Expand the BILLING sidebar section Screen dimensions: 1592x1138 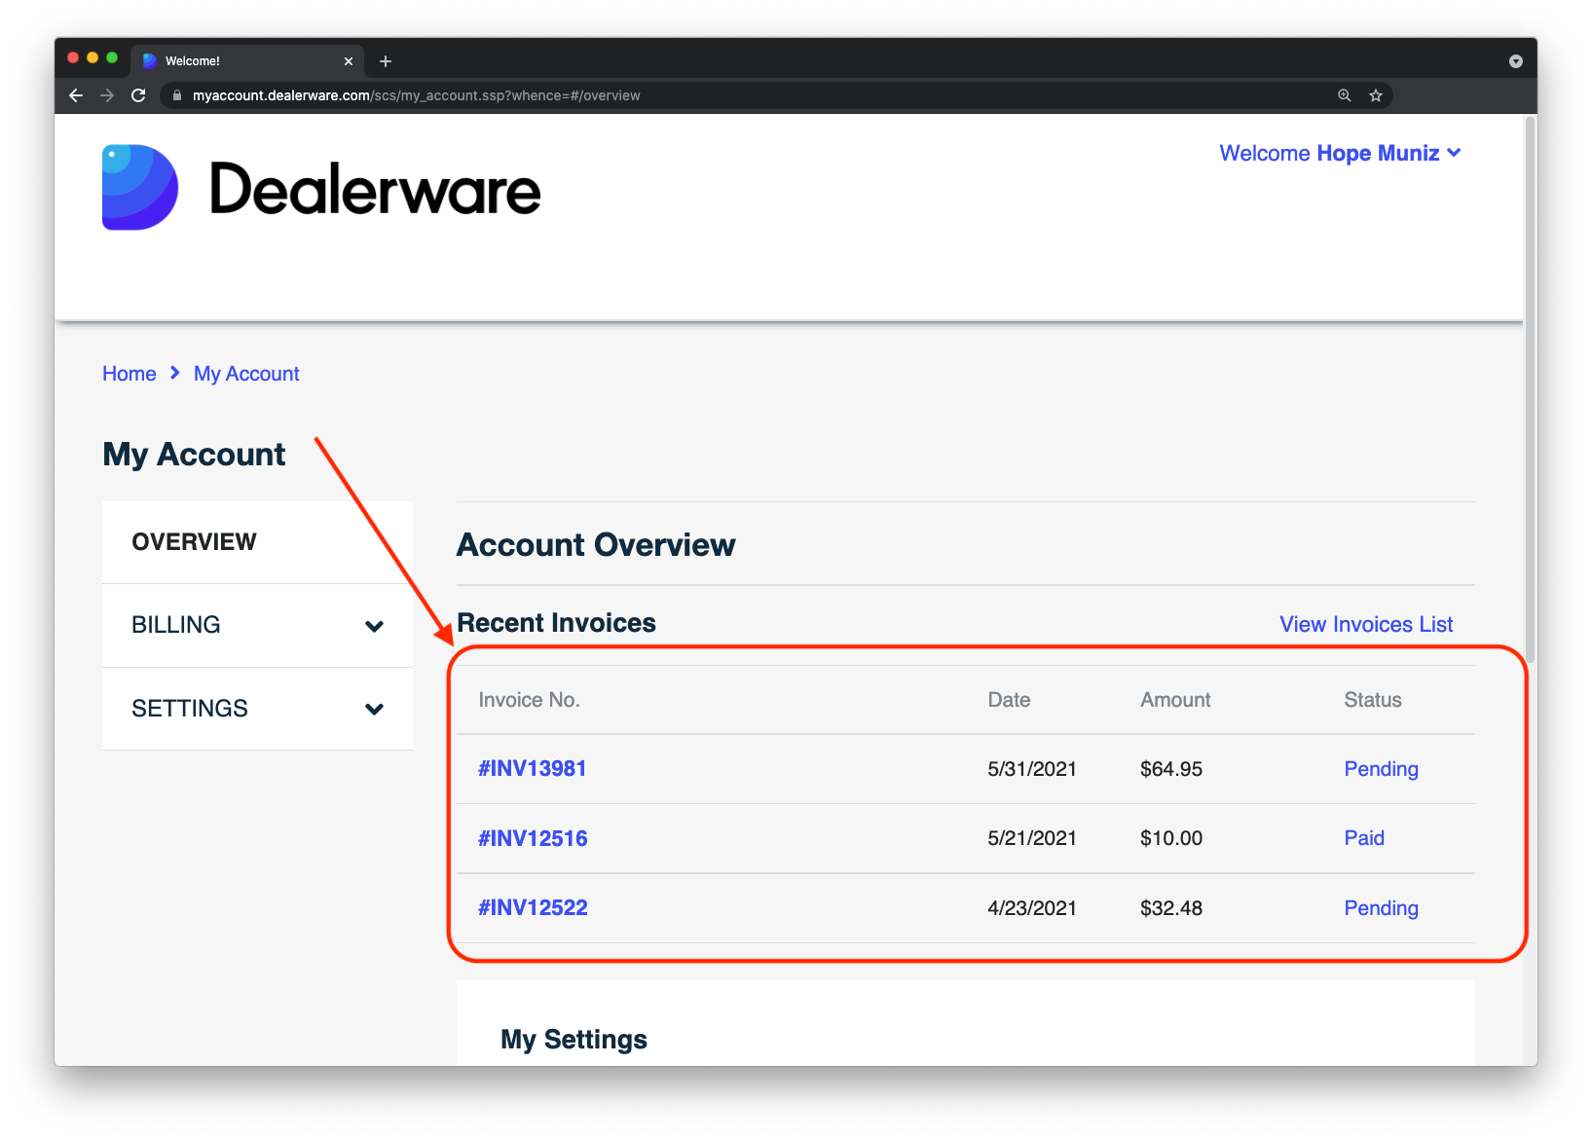click(257, 625)
